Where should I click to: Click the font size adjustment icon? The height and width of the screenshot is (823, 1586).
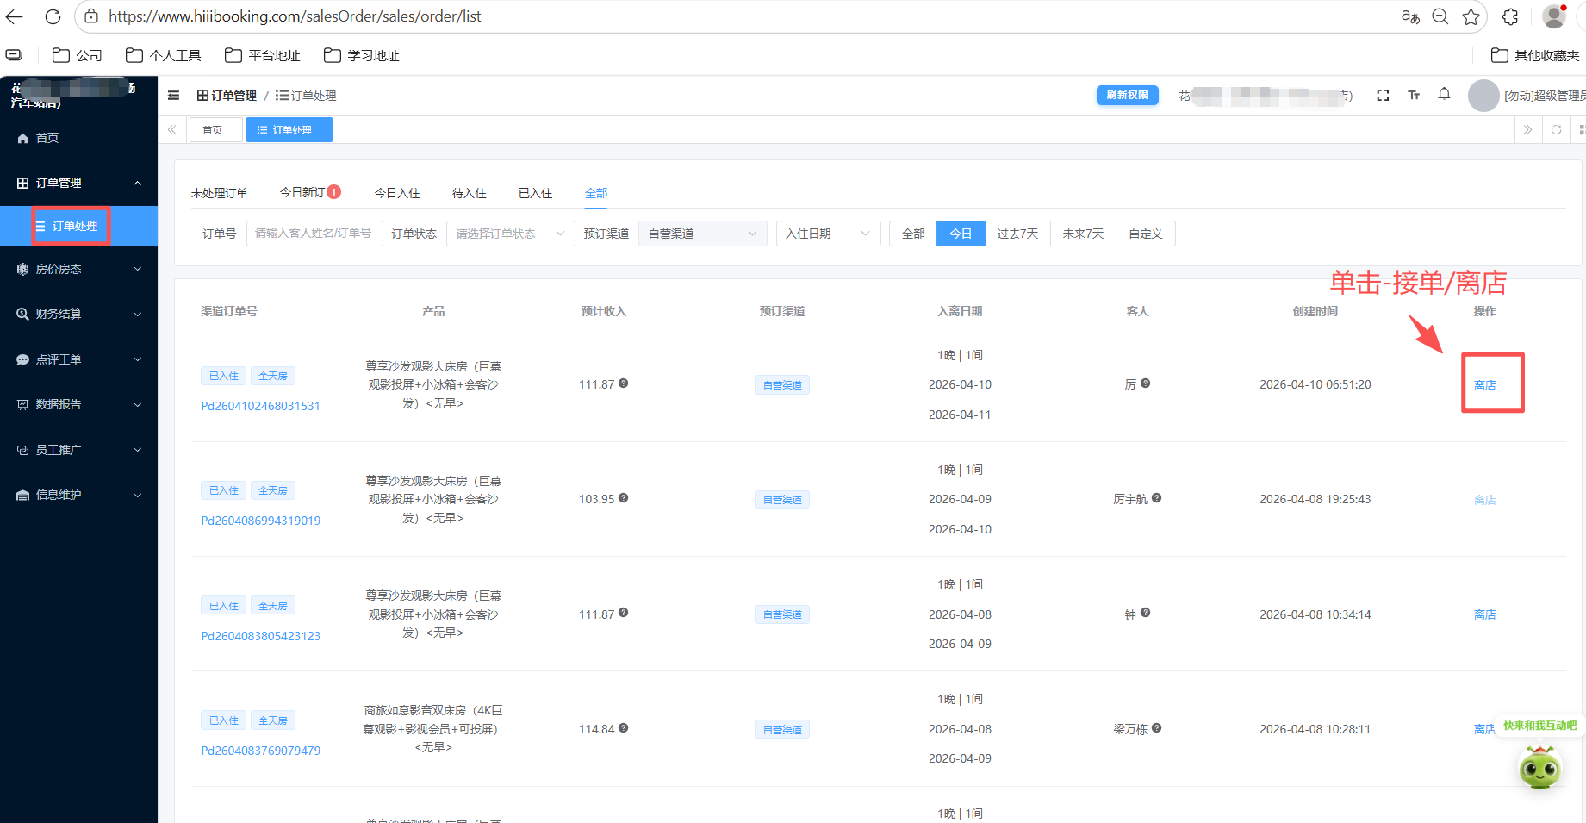(x=1414, y=96)
